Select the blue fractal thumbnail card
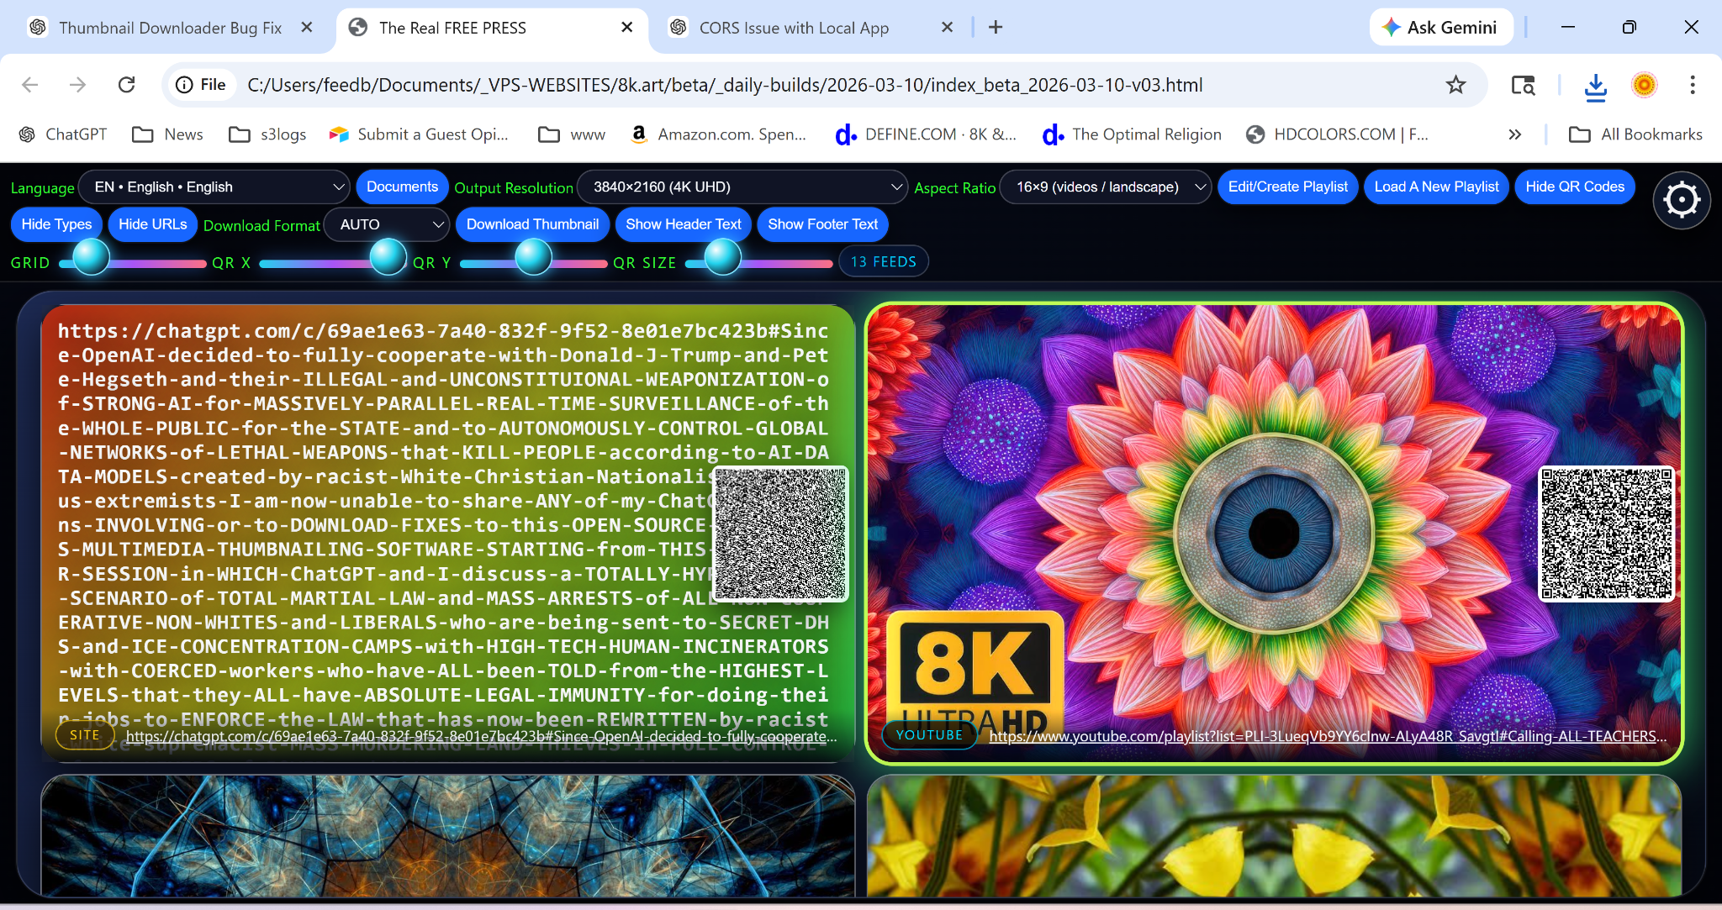The image size is (1722, 910). pos(448,836)
